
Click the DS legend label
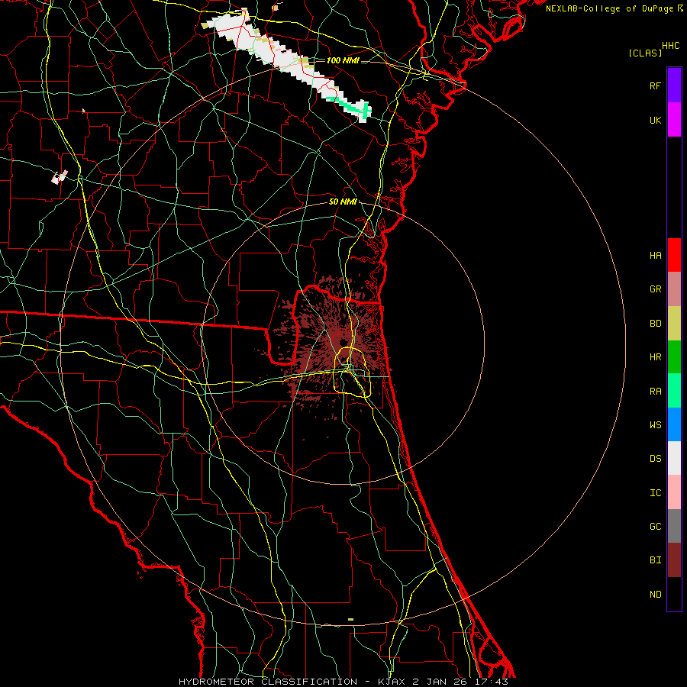coord(656,458)
